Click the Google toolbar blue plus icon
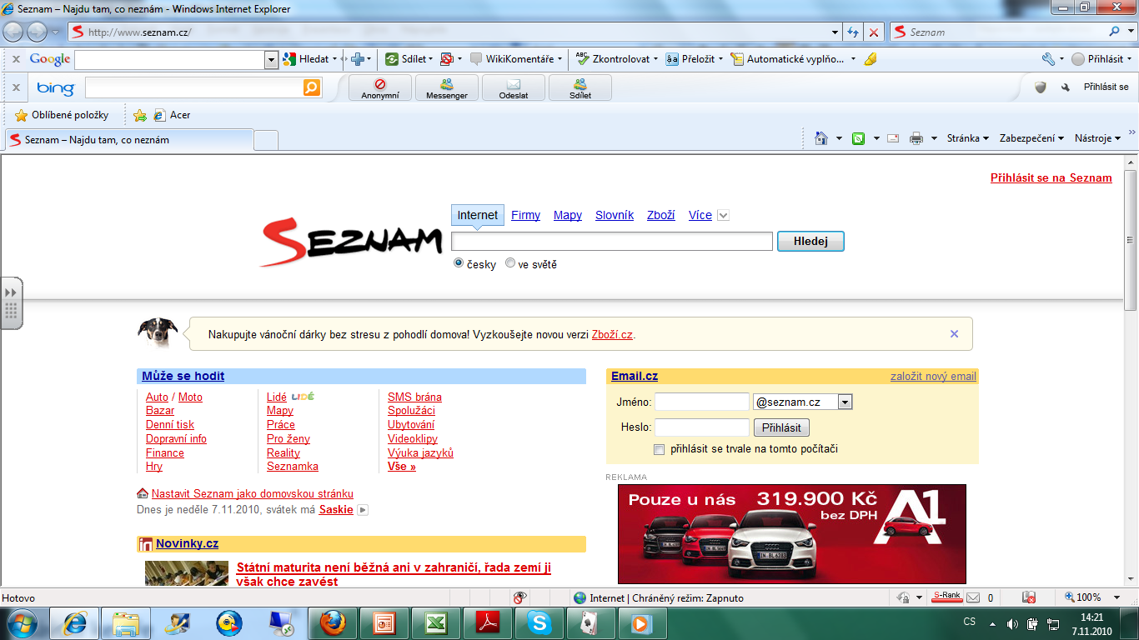 (358, 59)
